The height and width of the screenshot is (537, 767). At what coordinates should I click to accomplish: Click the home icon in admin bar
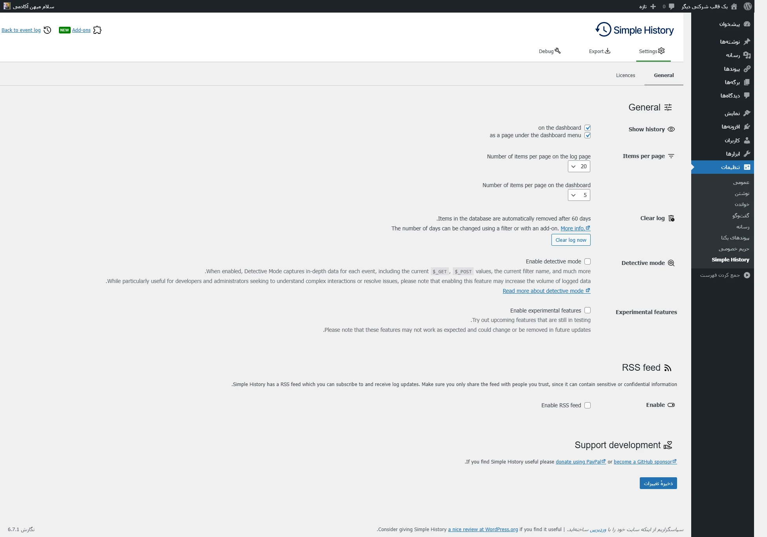click(x=734, y=6)
